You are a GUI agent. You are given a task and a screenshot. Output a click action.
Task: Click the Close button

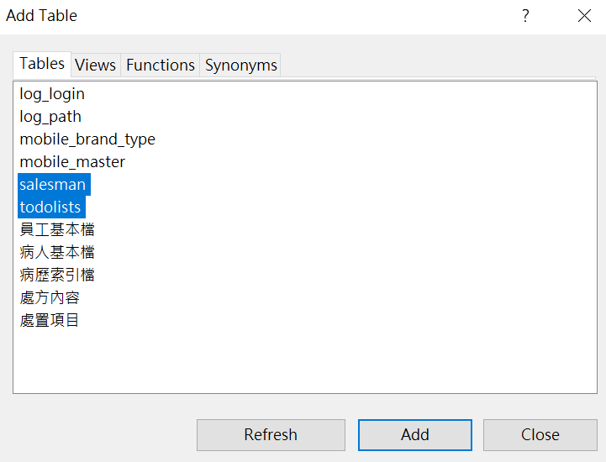coord(540,435)
